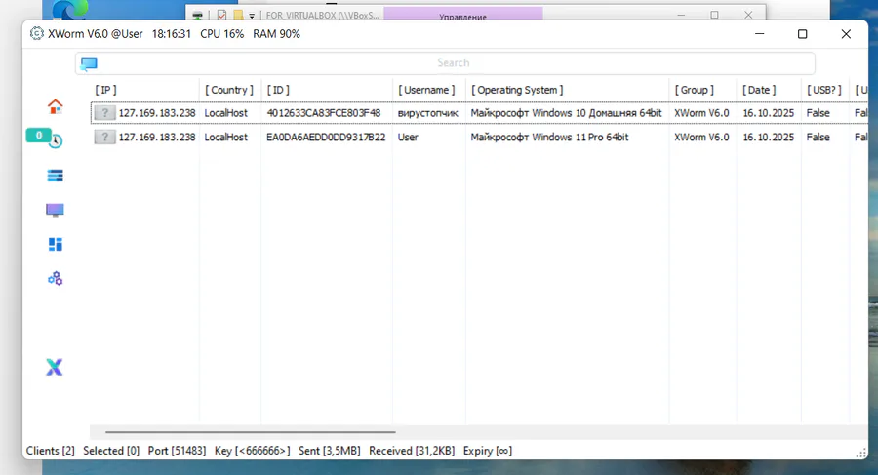Close the FOR_VIRTUALBOX background window
This screenshot has height=475, width=878.
click(748, 15)
